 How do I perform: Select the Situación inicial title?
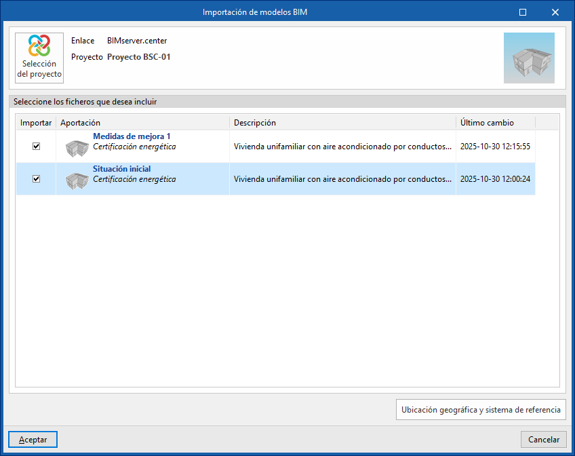[122, 169]
